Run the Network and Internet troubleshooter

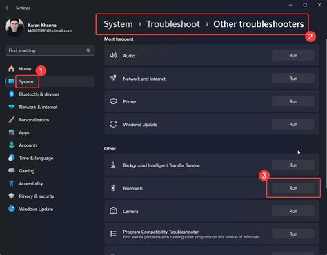[293, 79]
